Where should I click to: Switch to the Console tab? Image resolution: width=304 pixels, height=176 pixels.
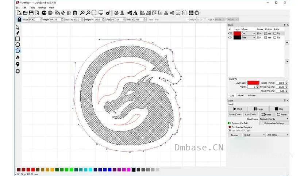point(252,95)
